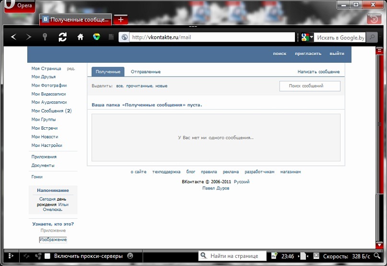Click the colorful Opera Unite icon
Viewport: 387px width, 266px height.
coord(96,37)
